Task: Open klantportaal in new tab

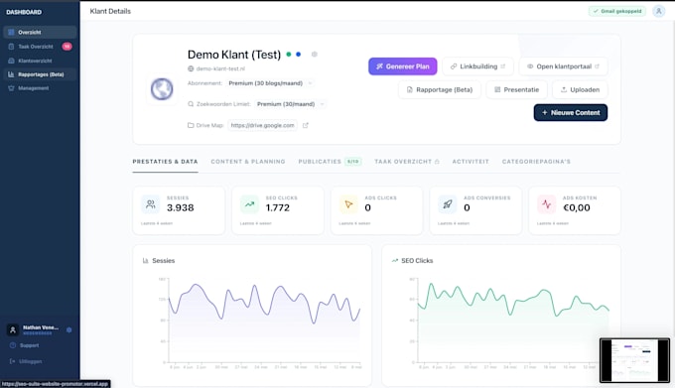Action: 563,66
